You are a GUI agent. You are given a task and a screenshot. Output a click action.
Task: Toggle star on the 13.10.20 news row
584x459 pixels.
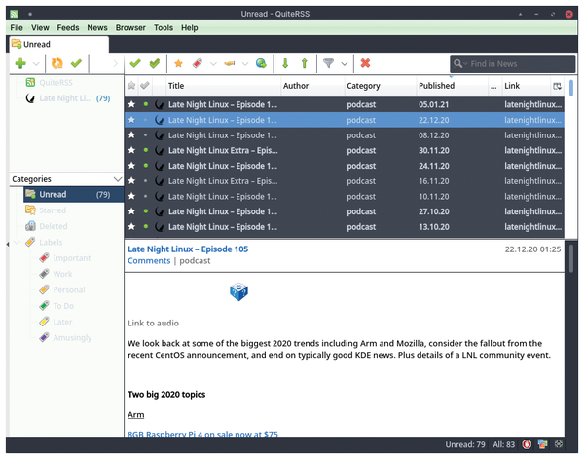pyautogui.click(x=131, y=227)
